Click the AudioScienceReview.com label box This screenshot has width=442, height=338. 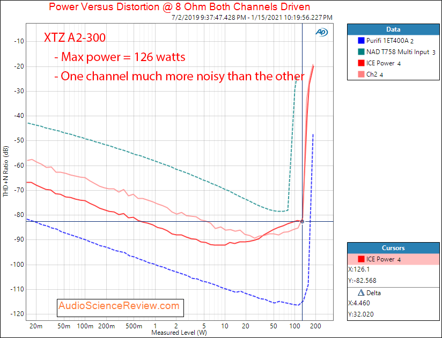point(120,308)
